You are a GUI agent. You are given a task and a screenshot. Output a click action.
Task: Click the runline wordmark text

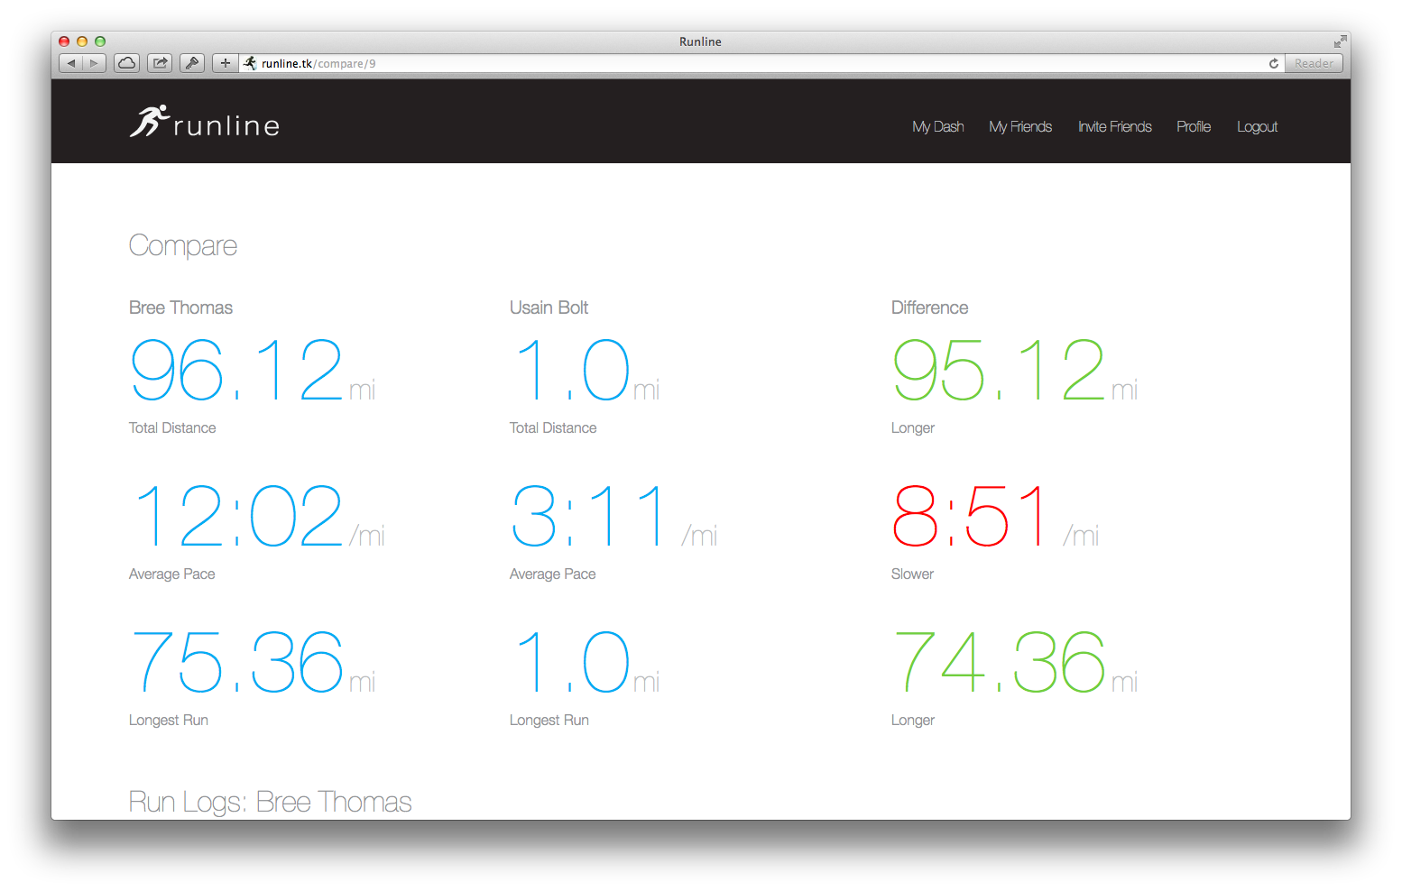pyautogui.click(x=226, y=125)
